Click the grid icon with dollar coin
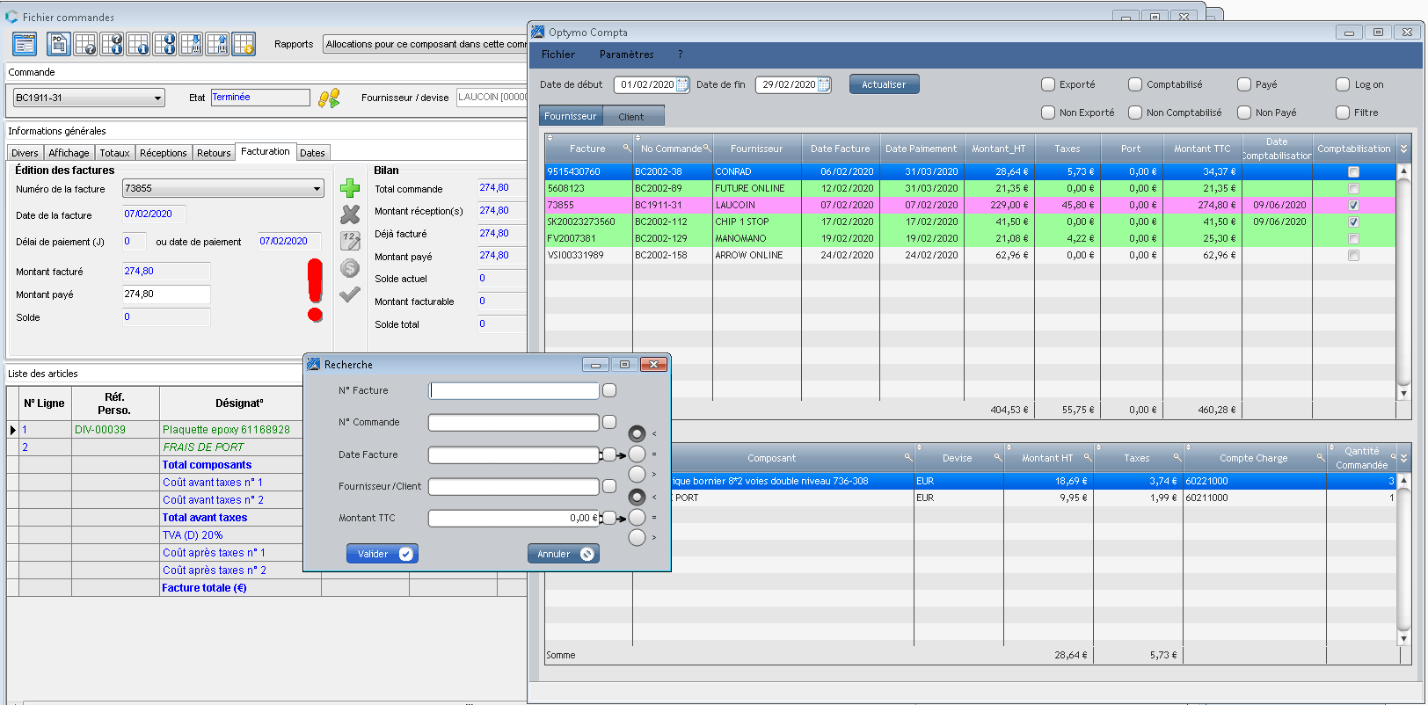The height and width of the screenshot is (705, 1428). tap(244, 44)
